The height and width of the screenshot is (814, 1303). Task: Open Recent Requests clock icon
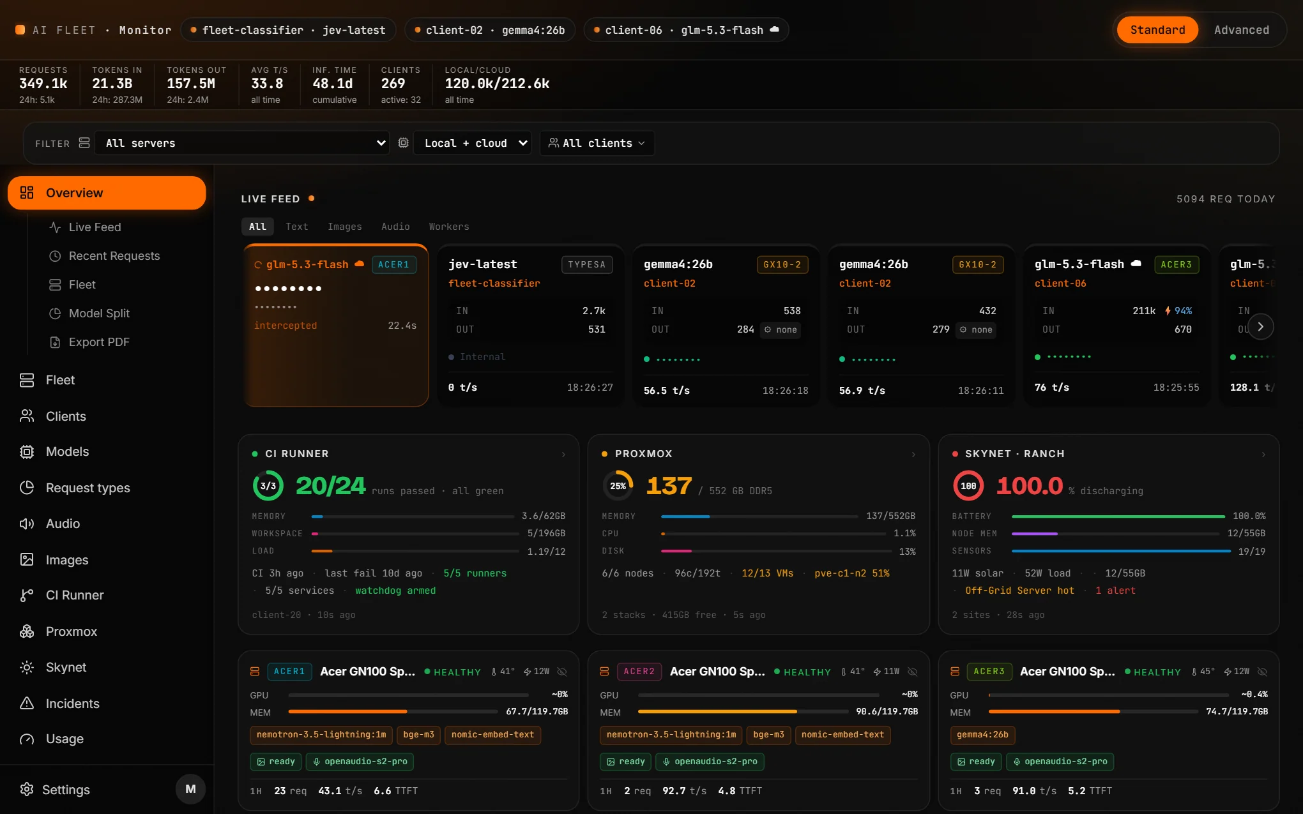pos(56,256)
